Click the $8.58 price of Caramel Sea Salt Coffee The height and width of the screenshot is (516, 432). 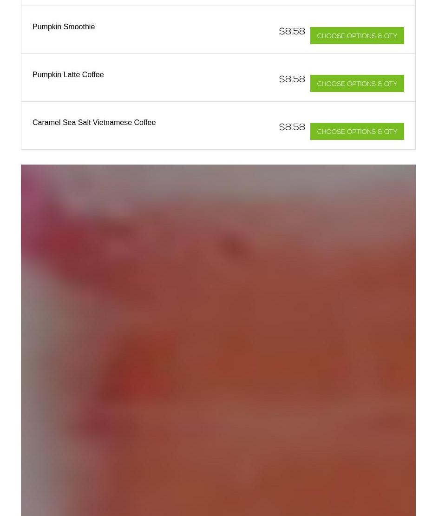(x=292, y=127)
